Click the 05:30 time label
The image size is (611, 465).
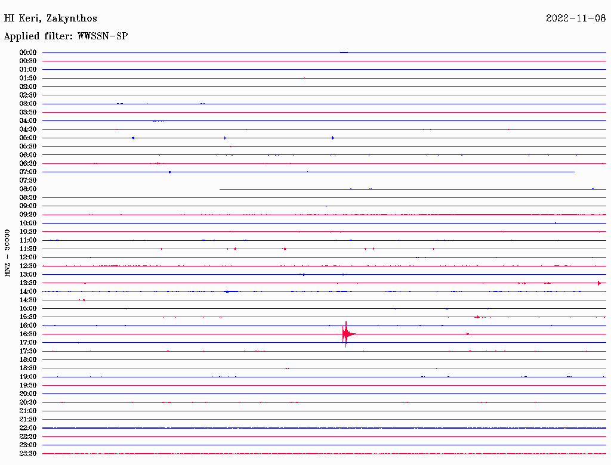pyautogui.click(x=28, y=147)
